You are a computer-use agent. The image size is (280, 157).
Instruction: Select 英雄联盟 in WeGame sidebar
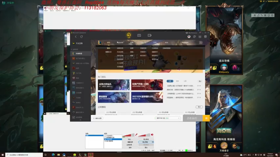(81, 53)
